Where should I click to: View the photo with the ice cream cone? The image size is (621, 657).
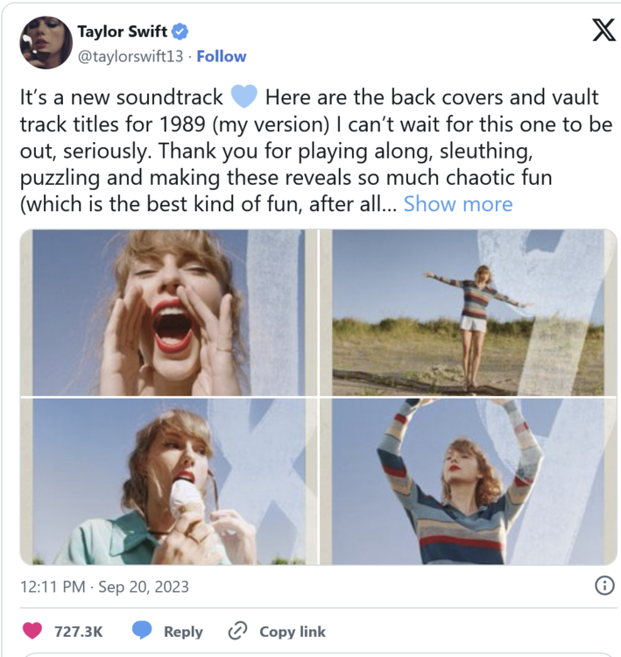(x=168, y=481)
